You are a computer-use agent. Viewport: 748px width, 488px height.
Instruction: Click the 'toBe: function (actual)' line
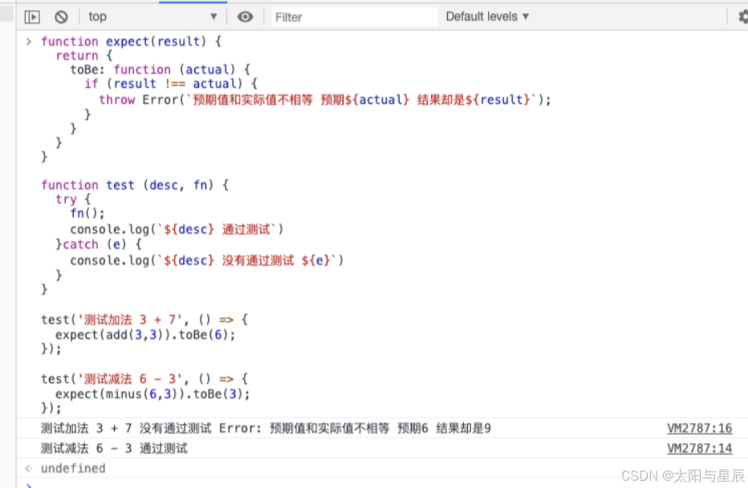(x=161, y=70)
